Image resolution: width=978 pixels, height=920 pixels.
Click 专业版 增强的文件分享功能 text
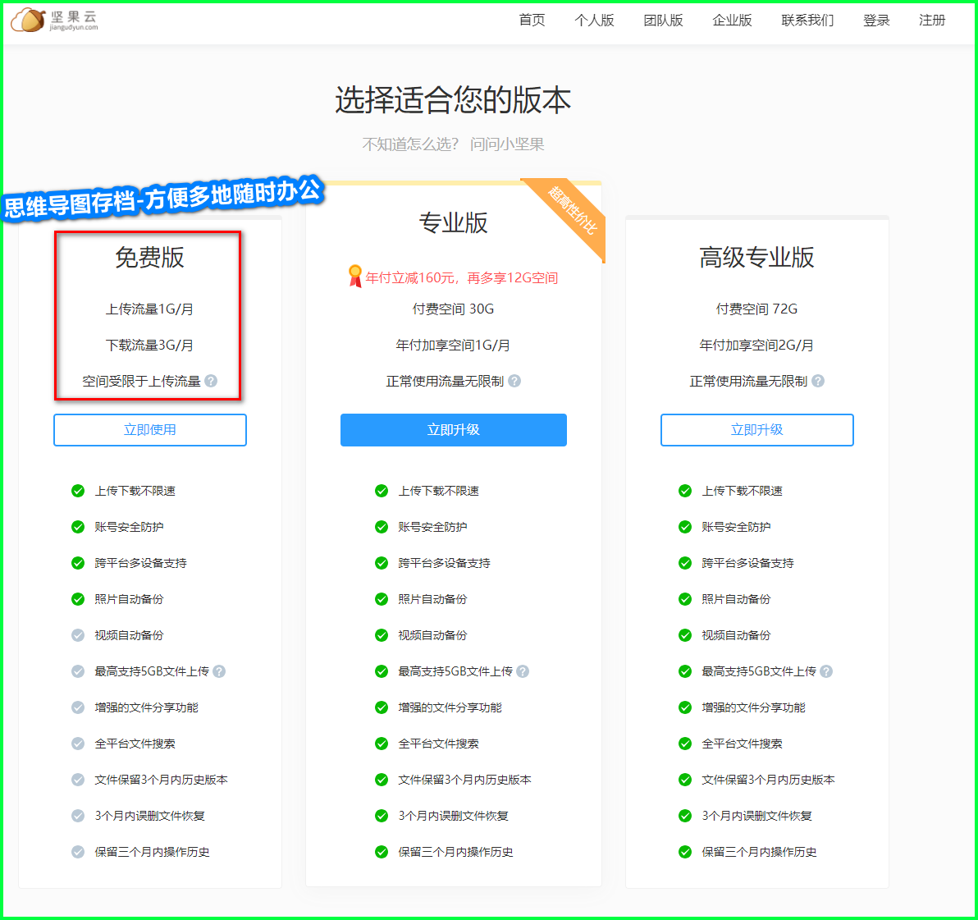click(x=450, y=708)
